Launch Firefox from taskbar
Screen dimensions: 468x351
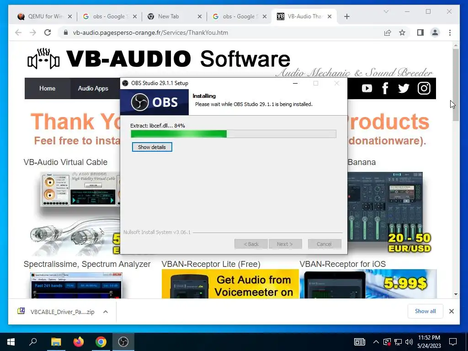[x=79, y=342]
